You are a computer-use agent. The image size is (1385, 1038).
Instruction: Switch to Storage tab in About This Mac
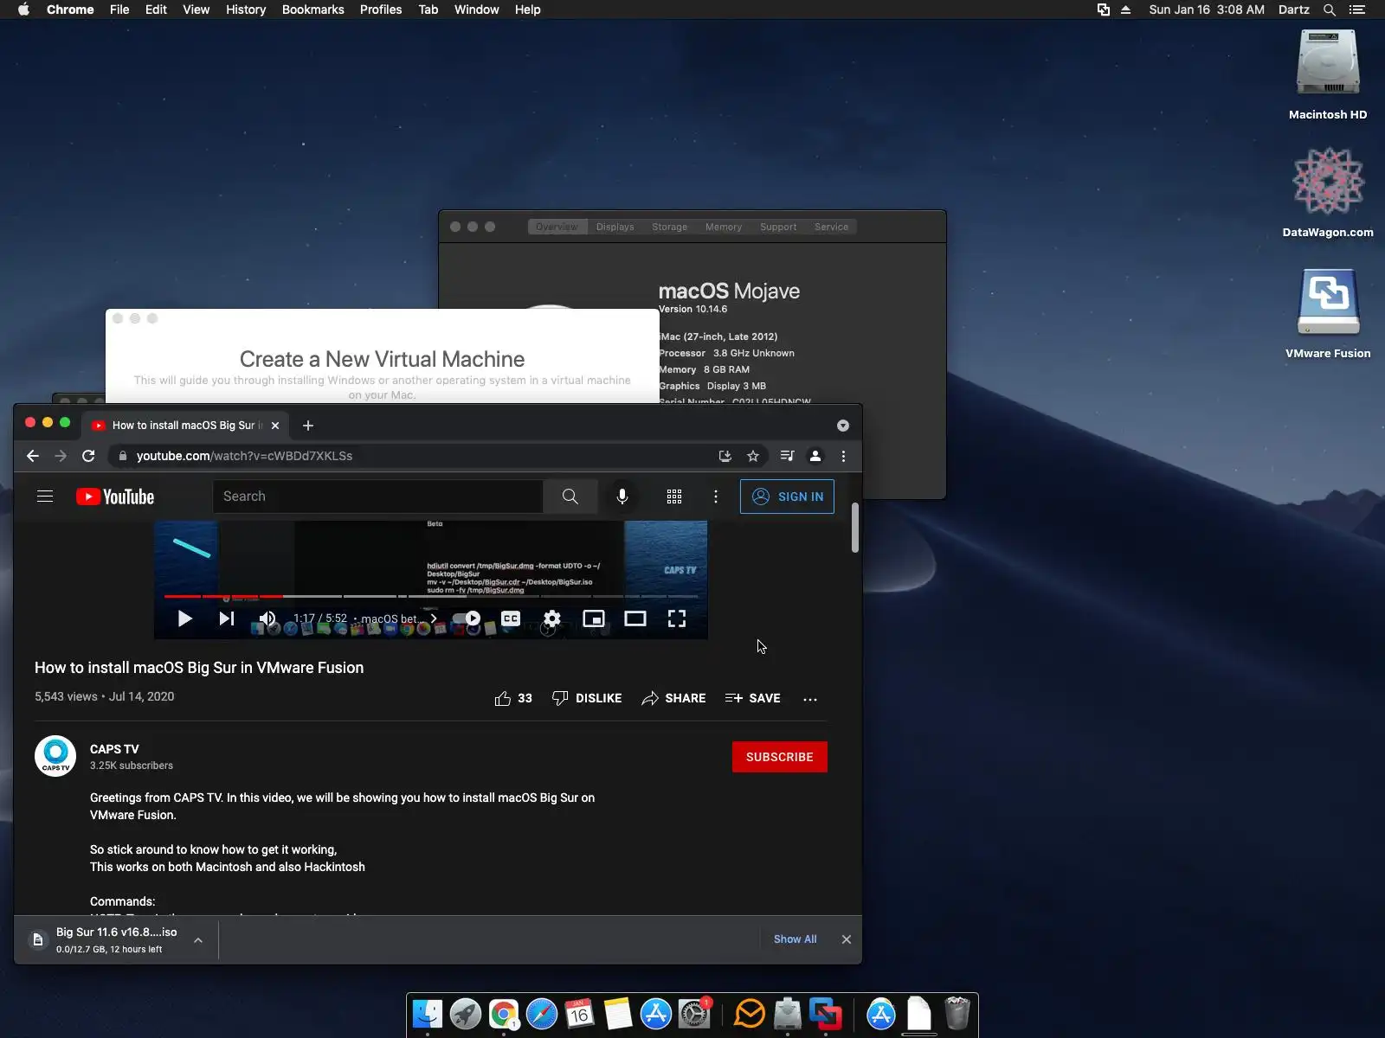click(670, 227)
